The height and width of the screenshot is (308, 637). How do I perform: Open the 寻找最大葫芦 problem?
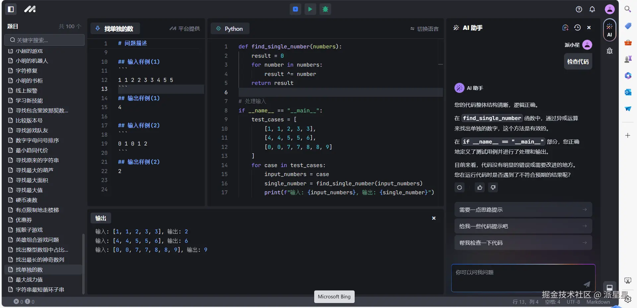[x=43, y=170]
